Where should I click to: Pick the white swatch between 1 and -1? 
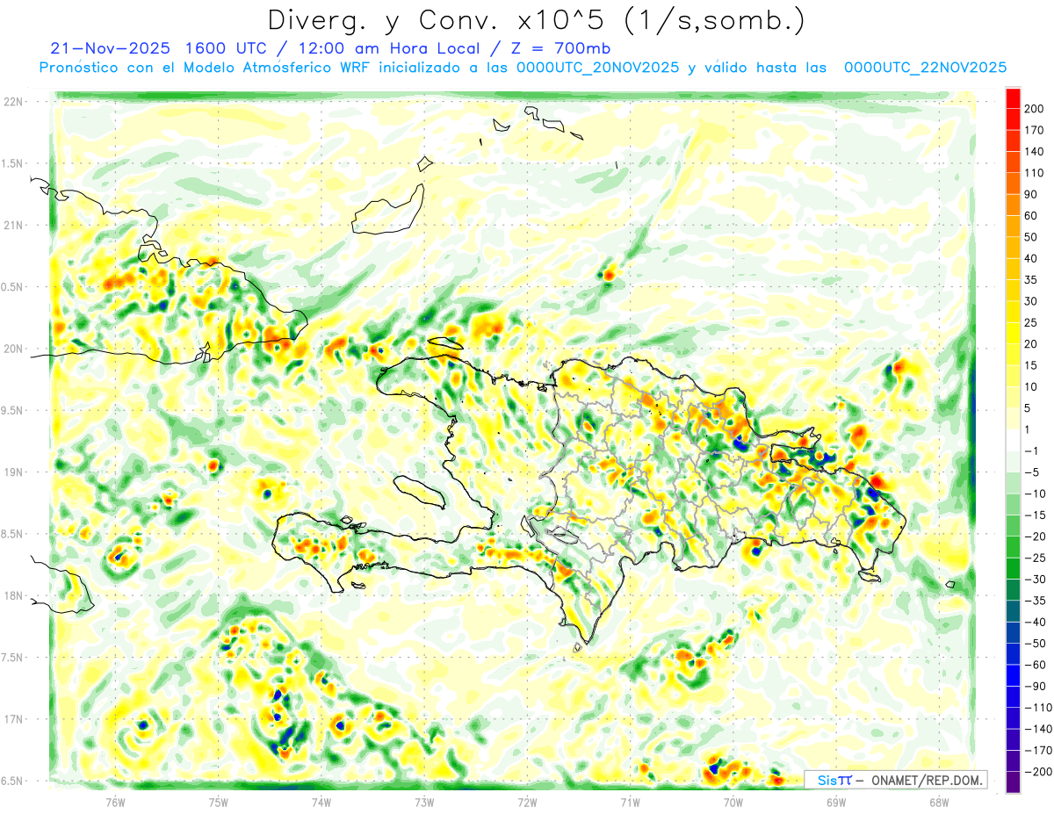click(1013, 440)
